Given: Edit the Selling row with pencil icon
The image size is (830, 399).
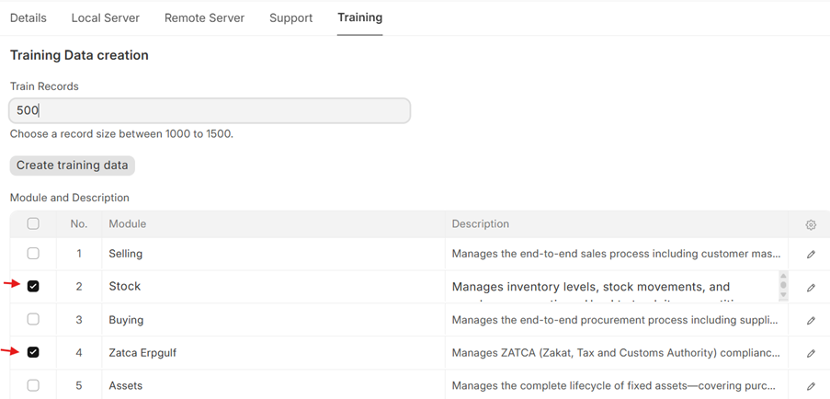Looking at the screenshot, I should click(810, 254).
